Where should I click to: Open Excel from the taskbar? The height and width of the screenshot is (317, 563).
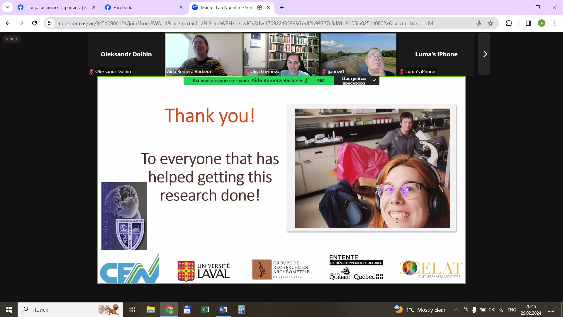coord(205,310)
